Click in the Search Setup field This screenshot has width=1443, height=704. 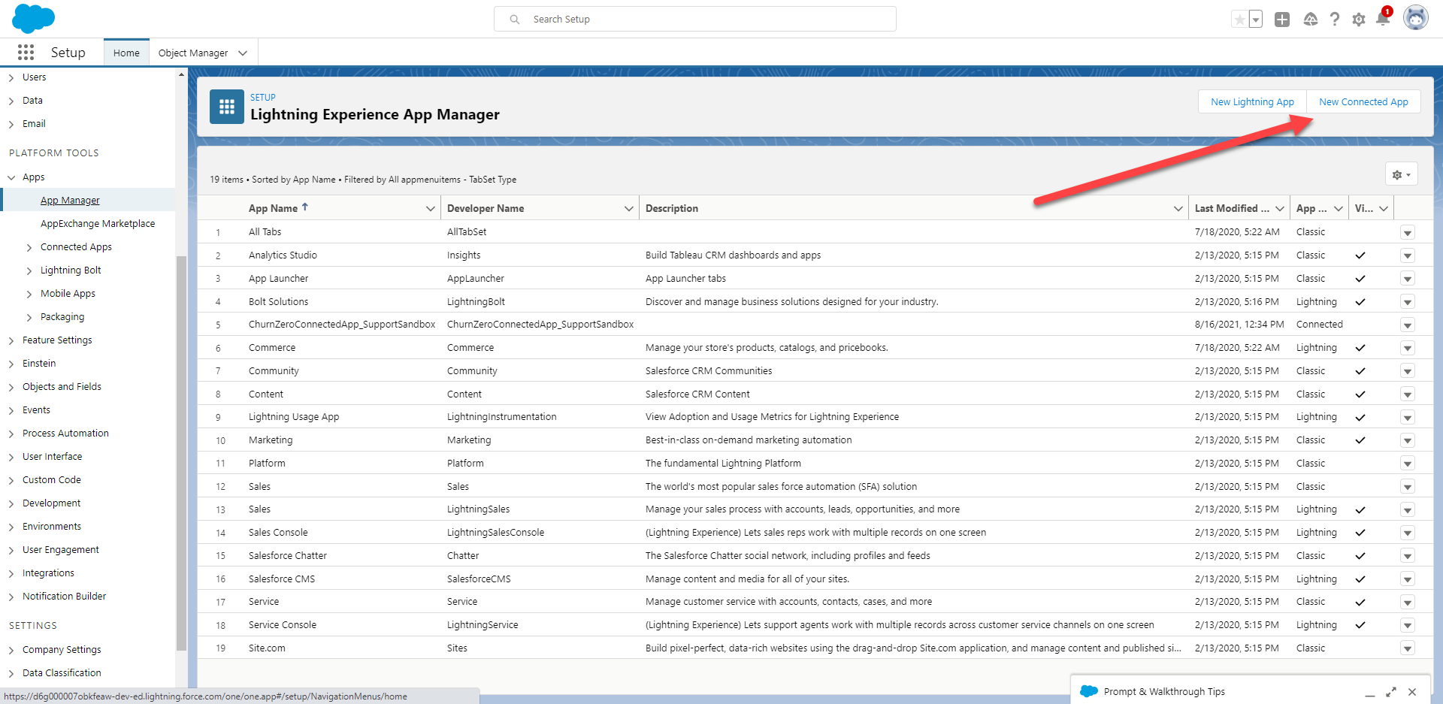click(694, 19)
